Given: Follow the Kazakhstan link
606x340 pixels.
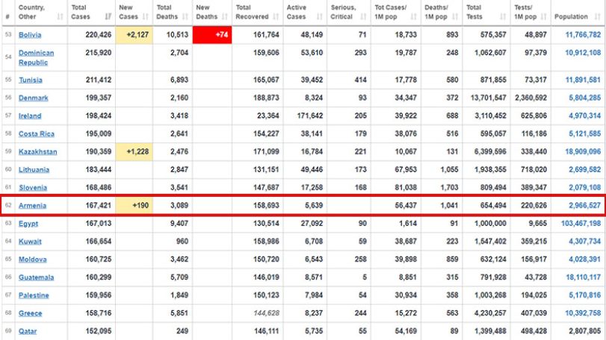Looking at the screenshot, I should pyautogui.click(x=38, y=152).
